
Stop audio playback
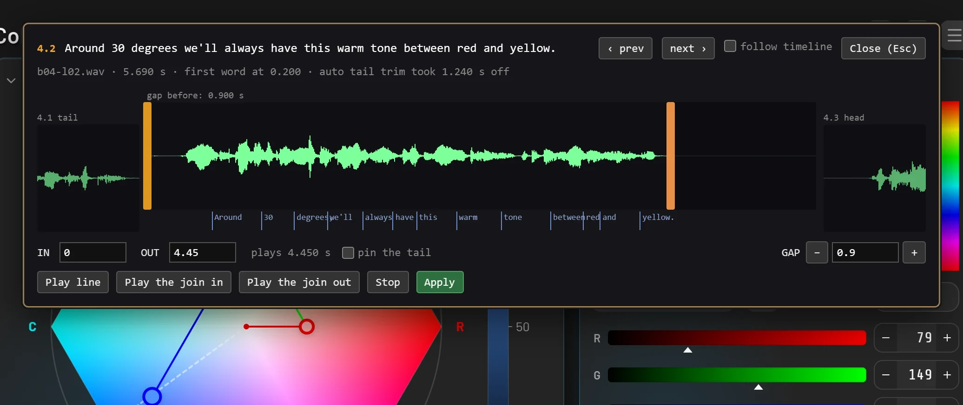point(388,282)
